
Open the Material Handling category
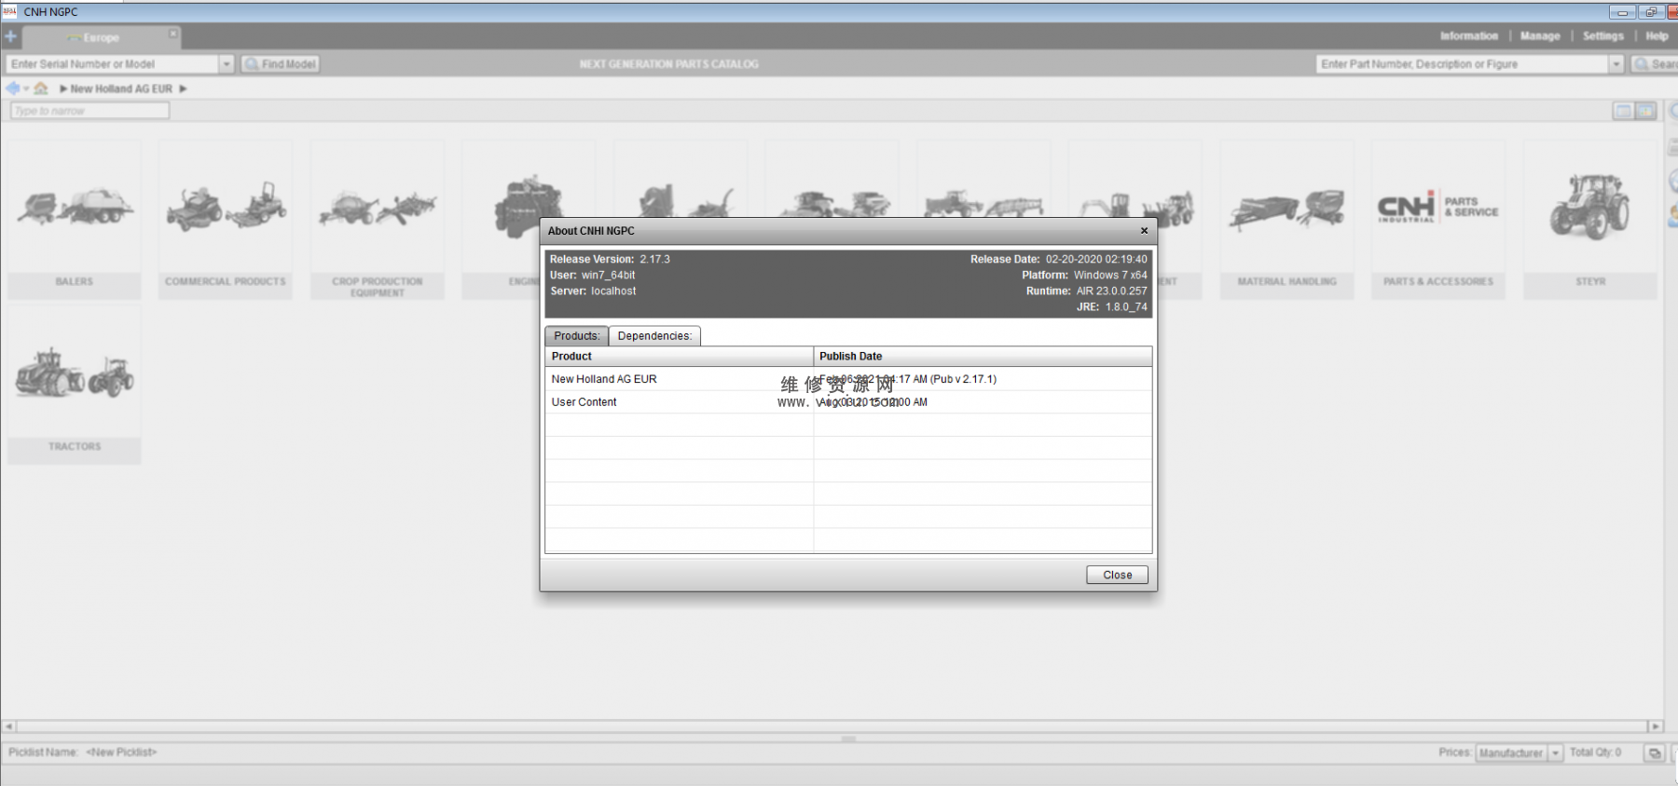tap(1286, 220)
